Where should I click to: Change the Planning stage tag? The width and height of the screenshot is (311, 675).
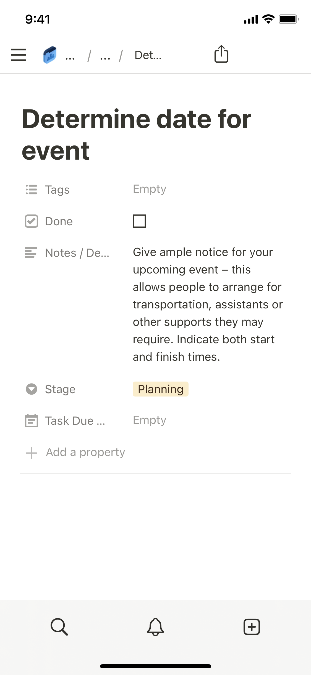[x=160, y=389]
